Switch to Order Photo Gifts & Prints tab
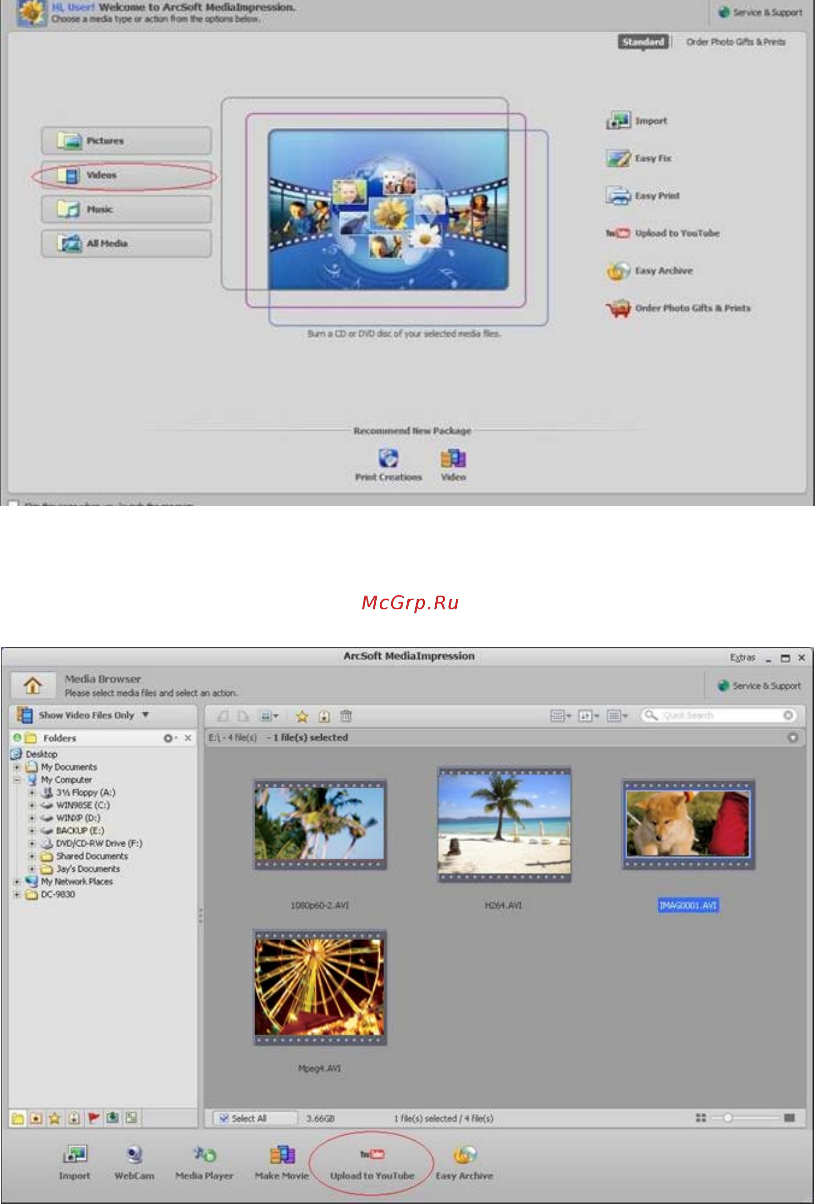This screenshot has height=1204, width=815. [736, 42]
